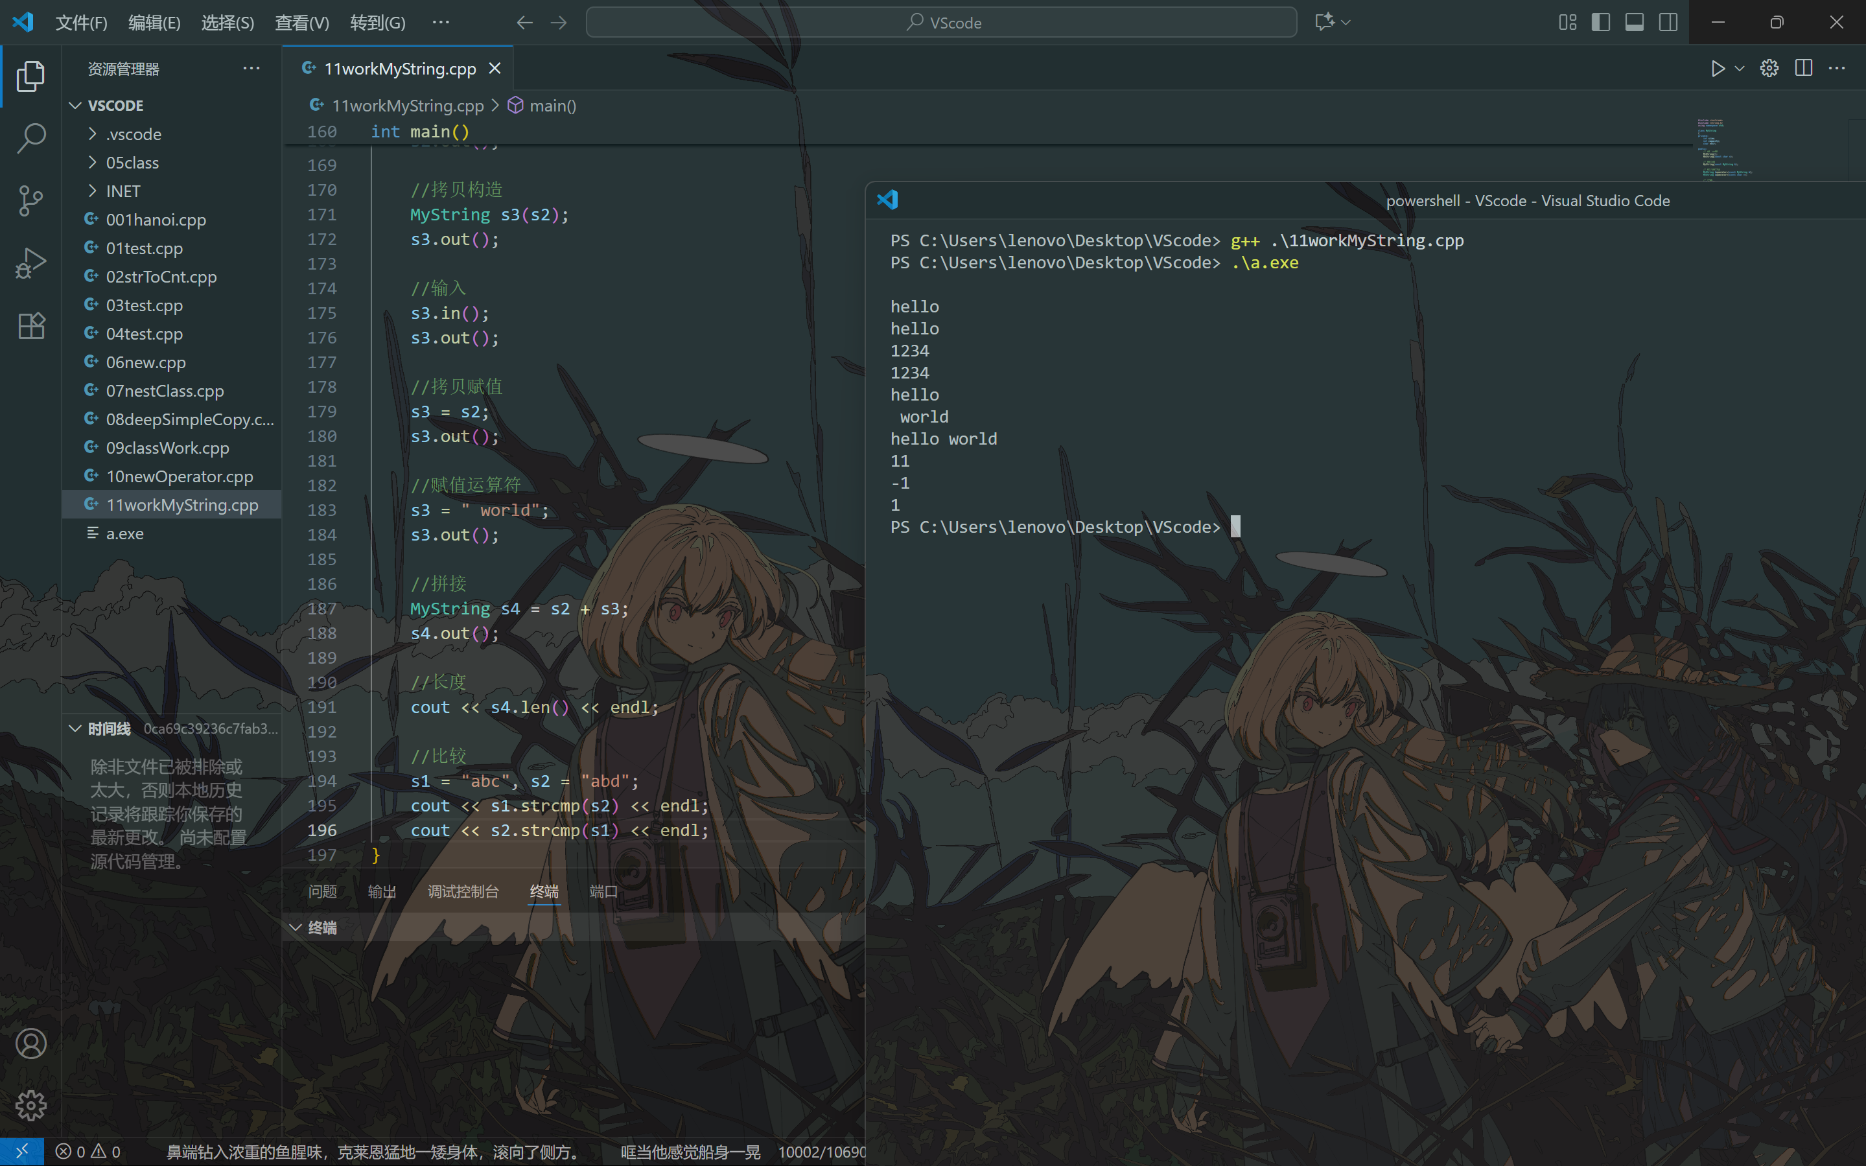Image resolution: width=1866 pixels, height=1166 pixels.
Task: Open the Manage gear in activity bar
Action: 31,1105
